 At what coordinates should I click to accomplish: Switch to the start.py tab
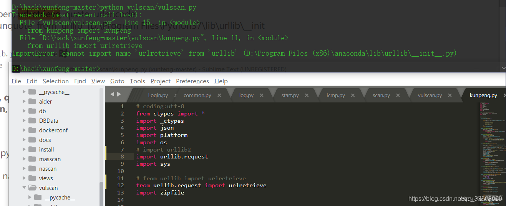tap(290, 95)
